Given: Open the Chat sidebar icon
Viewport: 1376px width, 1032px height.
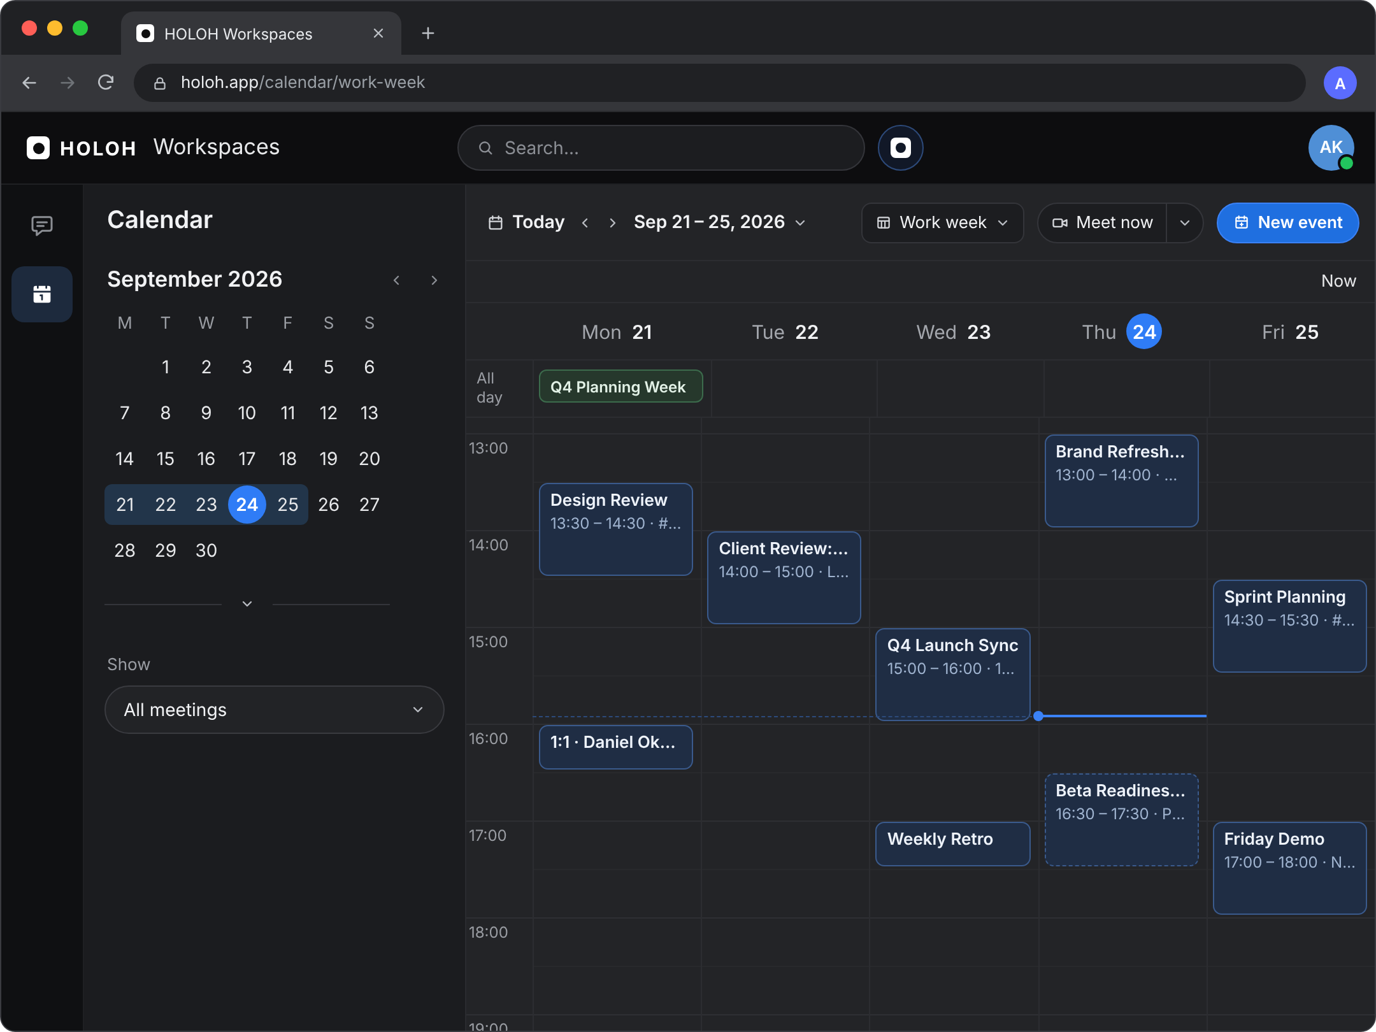Looking at the screenshot, I should click(x=42, y=225).
